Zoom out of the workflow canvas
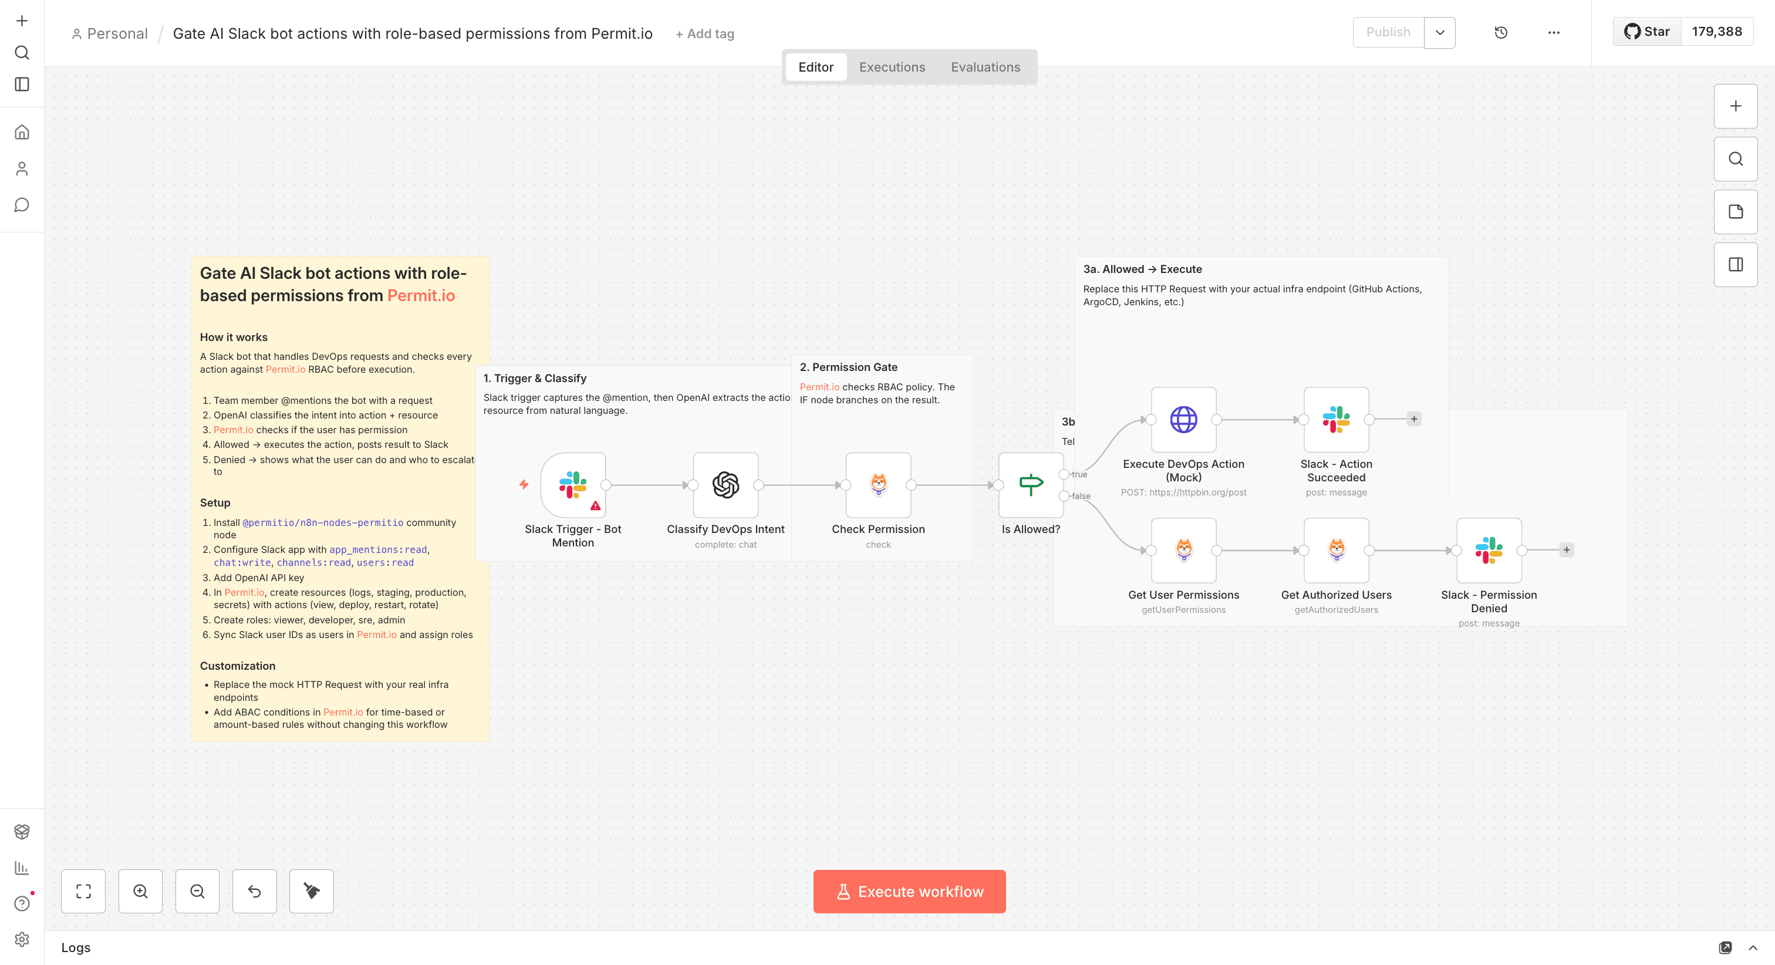 pos(197,890)
